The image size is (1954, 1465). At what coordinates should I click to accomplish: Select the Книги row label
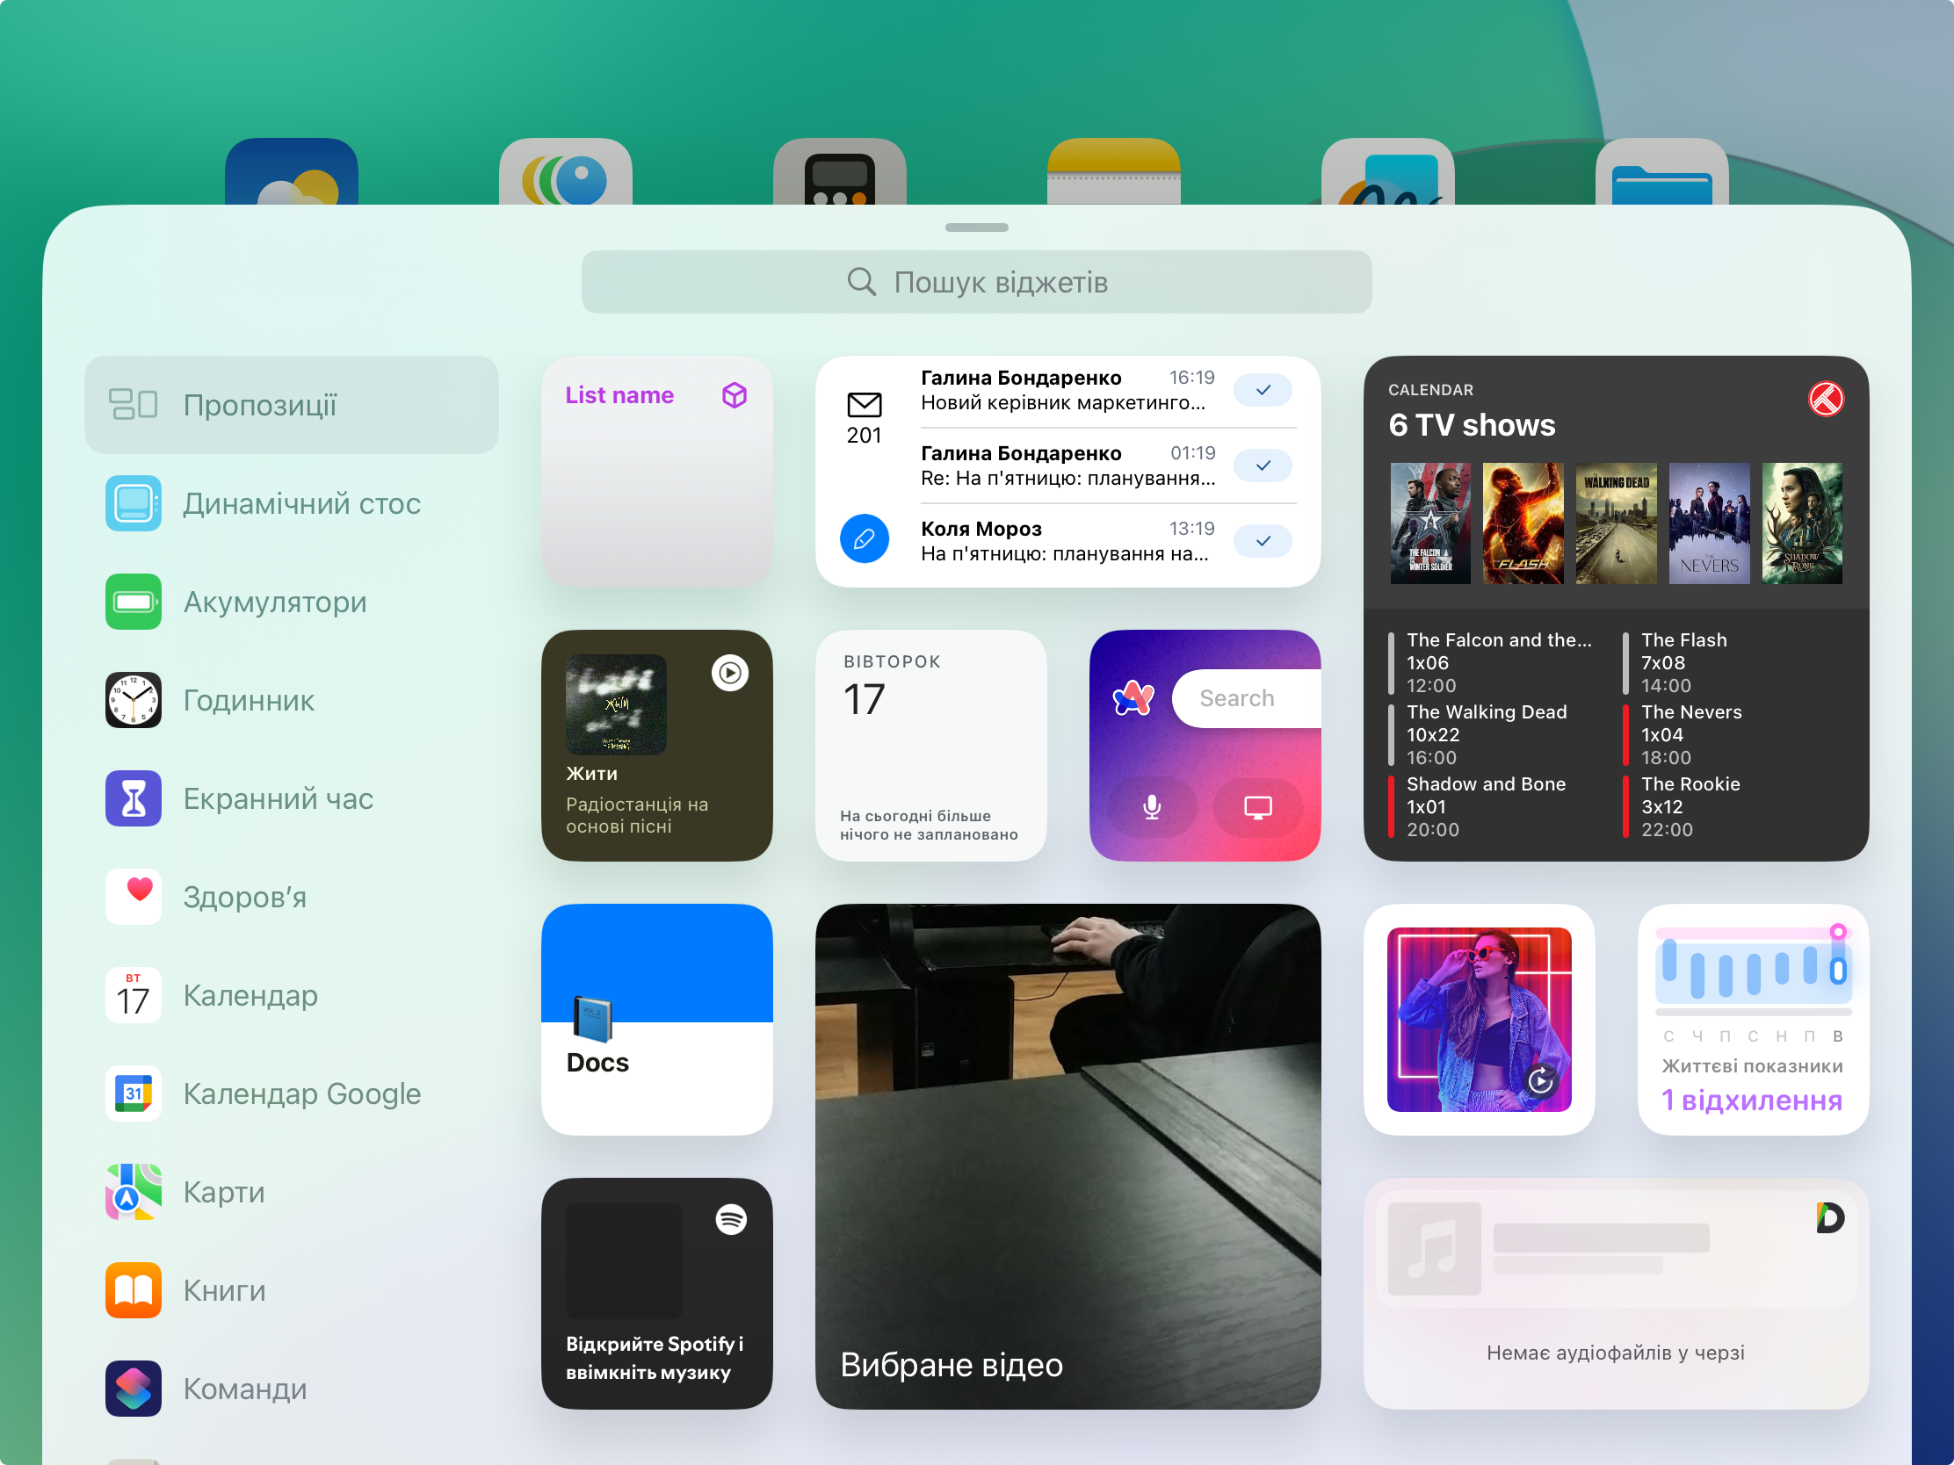pyautogui.click(x=224, y=1290)
